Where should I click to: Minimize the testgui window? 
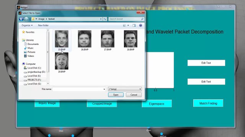219,7
